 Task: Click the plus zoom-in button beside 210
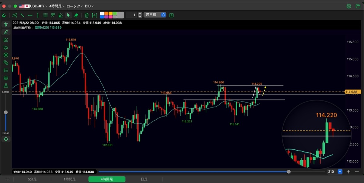[348, 172]
